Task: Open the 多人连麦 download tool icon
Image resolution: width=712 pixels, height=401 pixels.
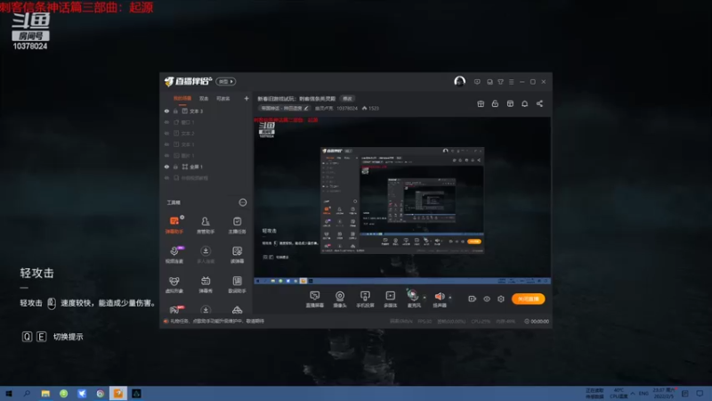Action: point(206,254)
